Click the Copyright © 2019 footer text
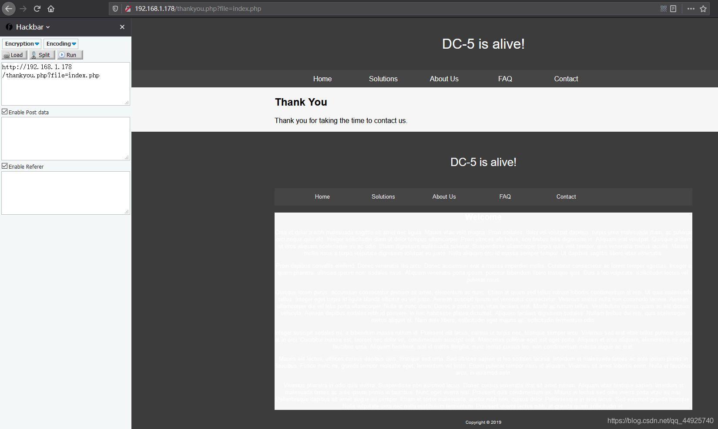This screenshot has width=718, height=429. [483, 422]
